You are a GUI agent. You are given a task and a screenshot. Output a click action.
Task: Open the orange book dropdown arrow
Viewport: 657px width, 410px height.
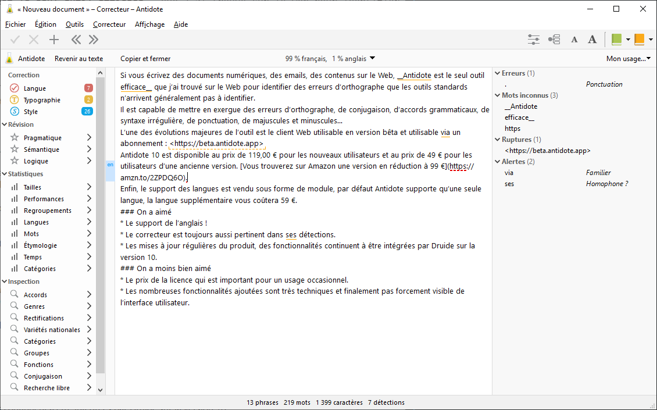coord(651,40)
